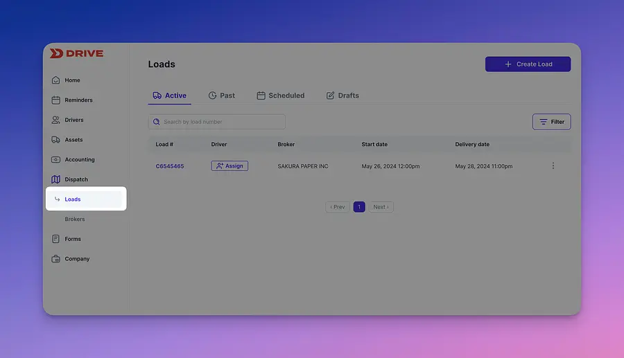
Task: Click the Loads page heading
Action: pos(162,64)
